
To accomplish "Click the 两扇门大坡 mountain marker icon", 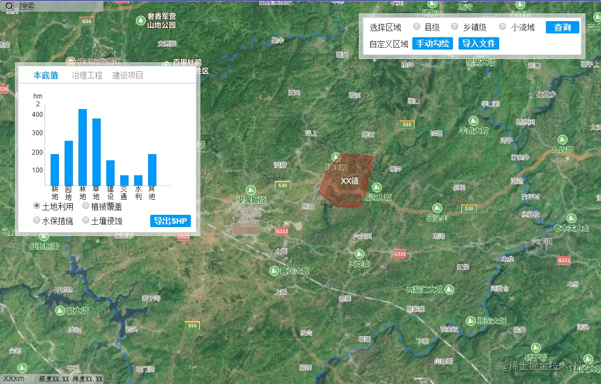I will [x=449, y=289].
